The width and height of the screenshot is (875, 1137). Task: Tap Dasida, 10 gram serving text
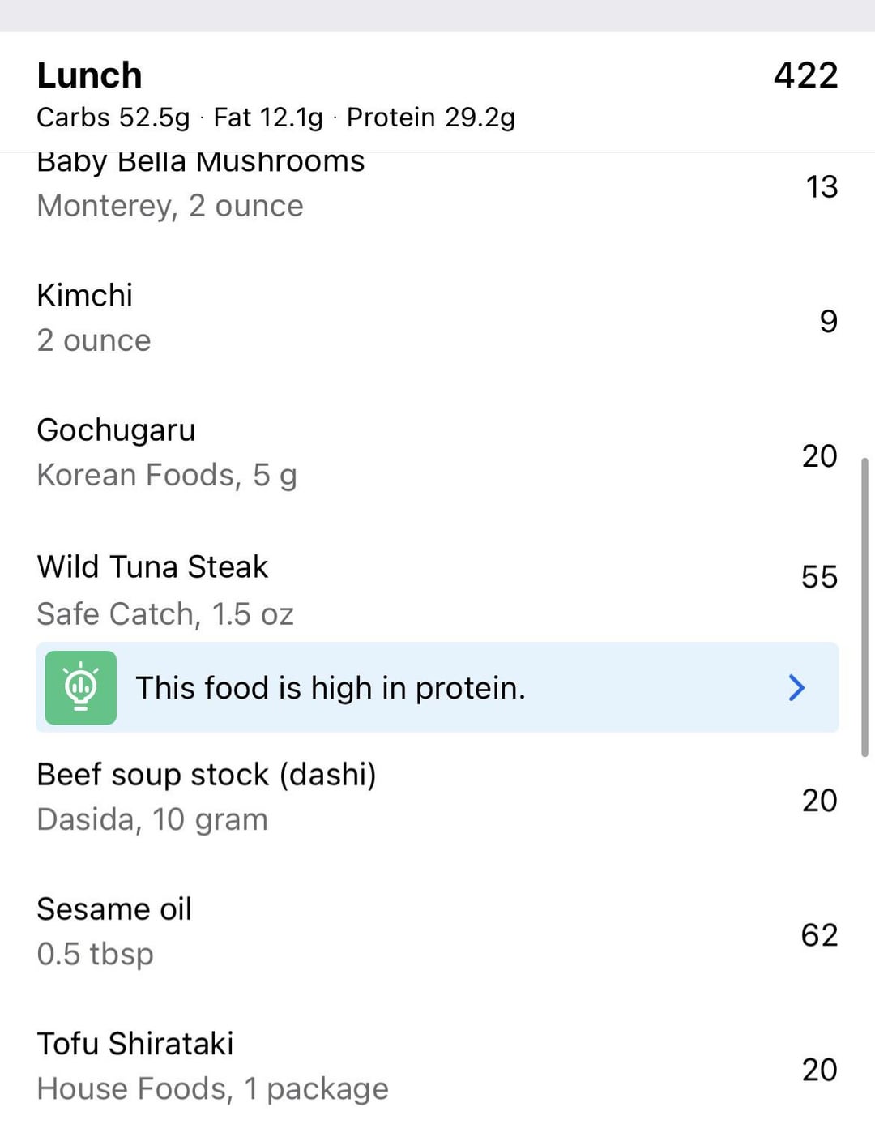pos(152,820)
